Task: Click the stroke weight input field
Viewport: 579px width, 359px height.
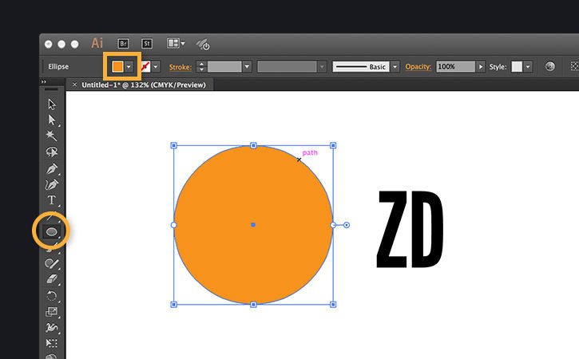Action: pos(224,67)
